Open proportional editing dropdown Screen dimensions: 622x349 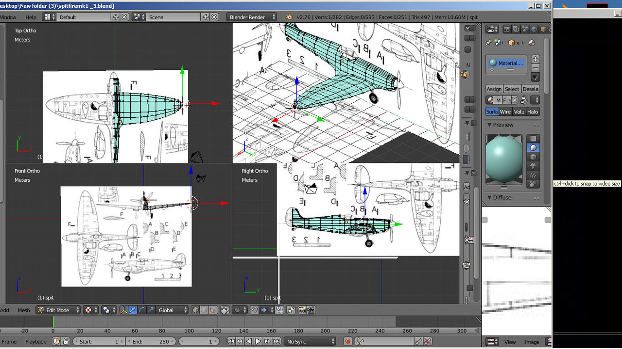coord(240,310)
